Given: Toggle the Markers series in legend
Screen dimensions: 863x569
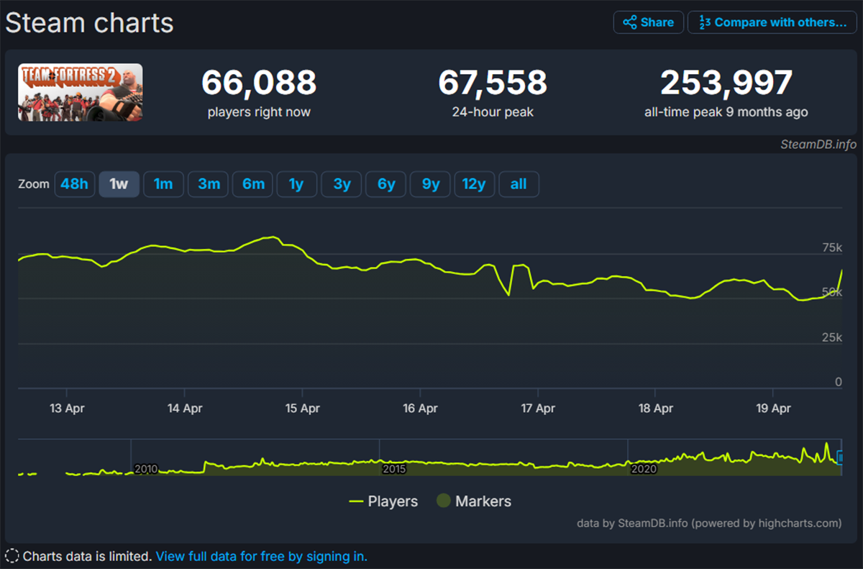Looking at the screenshot, I should click(x=474, y=501).
